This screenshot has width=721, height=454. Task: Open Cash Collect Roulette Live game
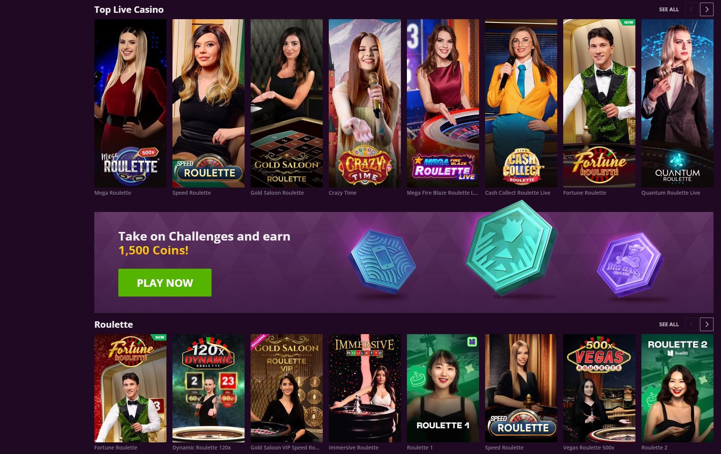pos(521,103)
